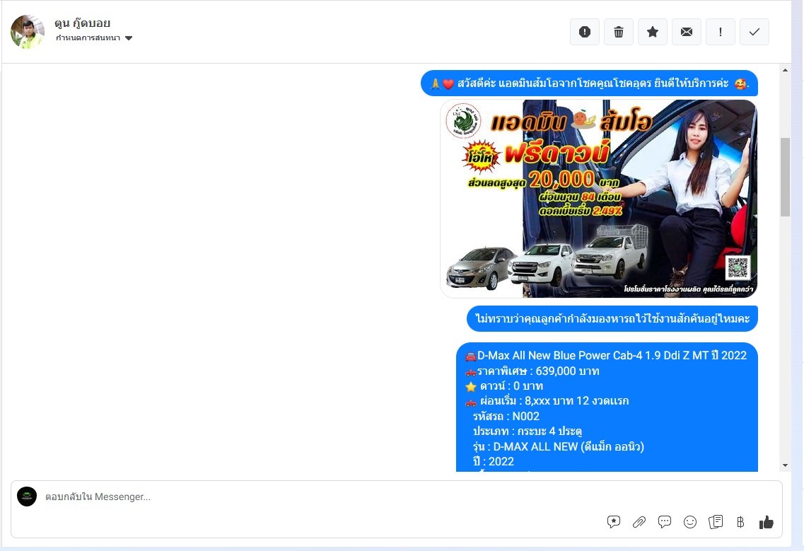Open saved replies icon with star bubble

[613, 522]
